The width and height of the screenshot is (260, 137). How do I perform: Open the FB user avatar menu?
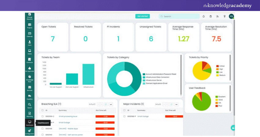[x=231, y=16]
